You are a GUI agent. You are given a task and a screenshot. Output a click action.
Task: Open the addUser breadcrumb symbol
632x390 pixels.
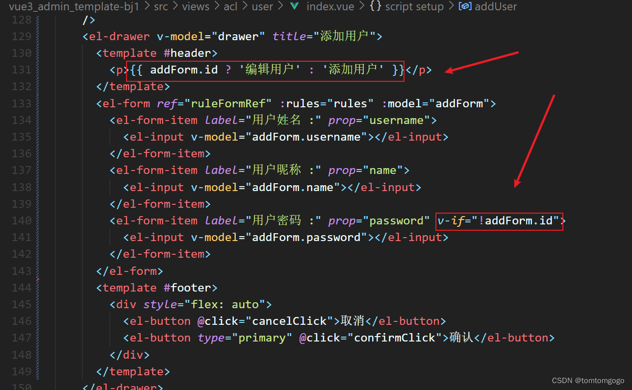(x=496, y=6)
